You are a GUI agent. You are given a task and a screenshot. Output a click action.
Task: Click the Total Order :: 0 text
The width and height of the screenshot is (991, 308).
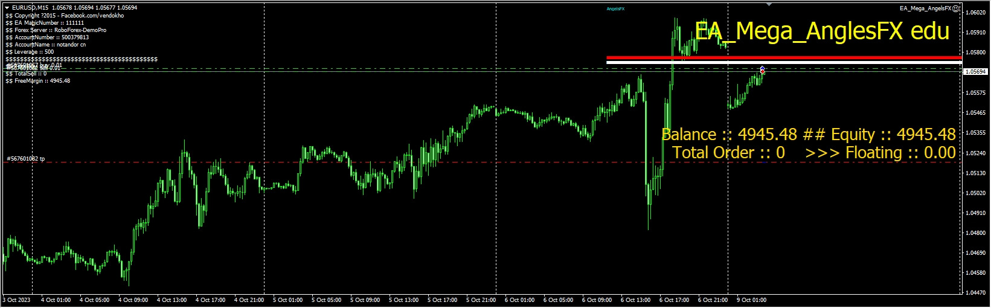729,152
